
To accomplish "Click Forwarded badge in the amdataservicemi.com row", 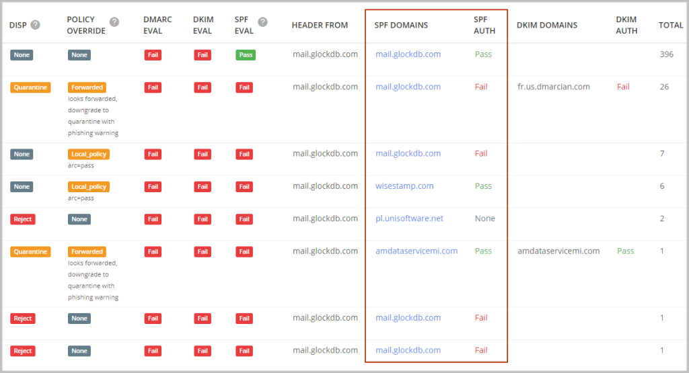I will coord(87,251).
